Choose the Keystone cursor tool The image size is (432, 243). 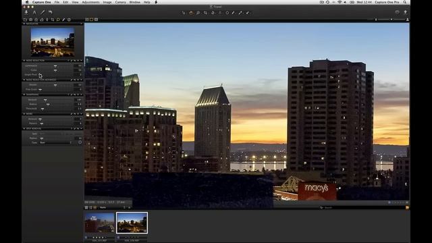[220, 13]
